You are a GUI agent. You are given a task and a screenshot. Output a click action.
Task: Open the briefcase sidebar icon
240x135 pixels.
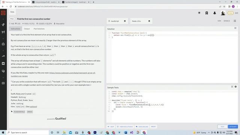point(3,44)
